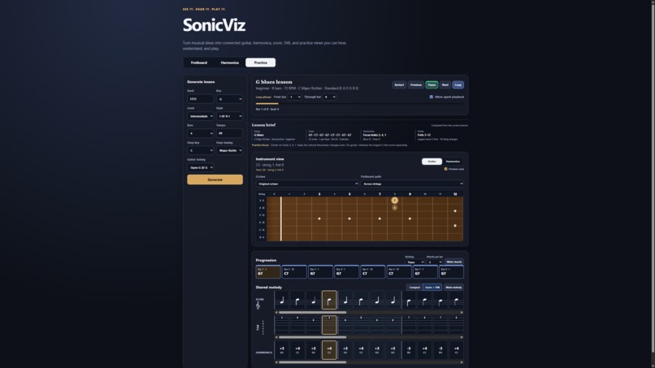Choose Compact melody layout

(414, 288)
